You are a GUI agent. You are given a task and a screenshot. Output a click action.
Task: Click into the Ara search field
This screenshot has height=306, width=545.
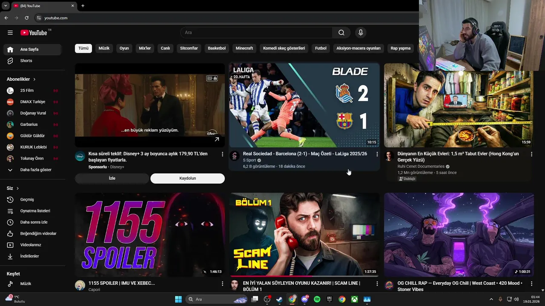256,33
